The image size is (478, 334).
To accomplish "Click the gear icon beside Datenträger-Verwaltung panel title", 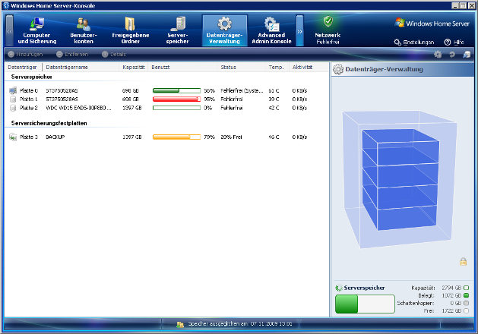I will 337,69.
